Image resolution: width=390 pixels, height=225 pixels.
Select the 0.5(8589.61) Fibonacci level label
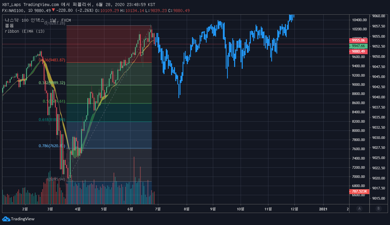[x=54, y=101]
